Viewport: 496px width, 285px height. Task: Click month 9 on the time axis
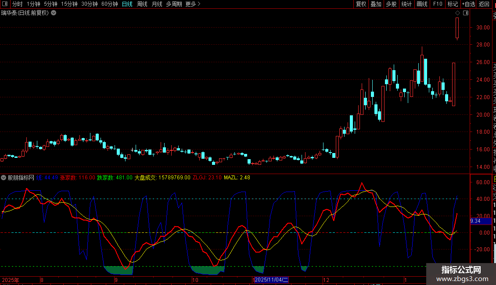point(116,280)
